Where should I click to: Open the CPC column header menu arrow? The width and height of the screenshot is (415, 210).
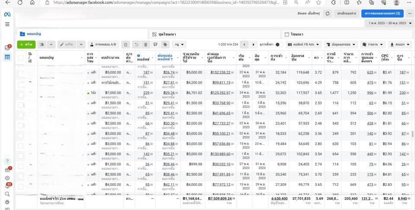392,58
